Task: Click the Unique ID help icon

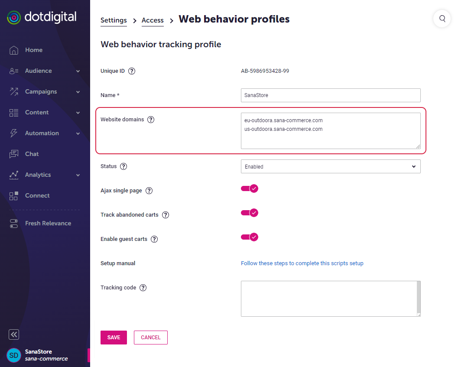Action: pyautogui.click(x=132, y=71)
